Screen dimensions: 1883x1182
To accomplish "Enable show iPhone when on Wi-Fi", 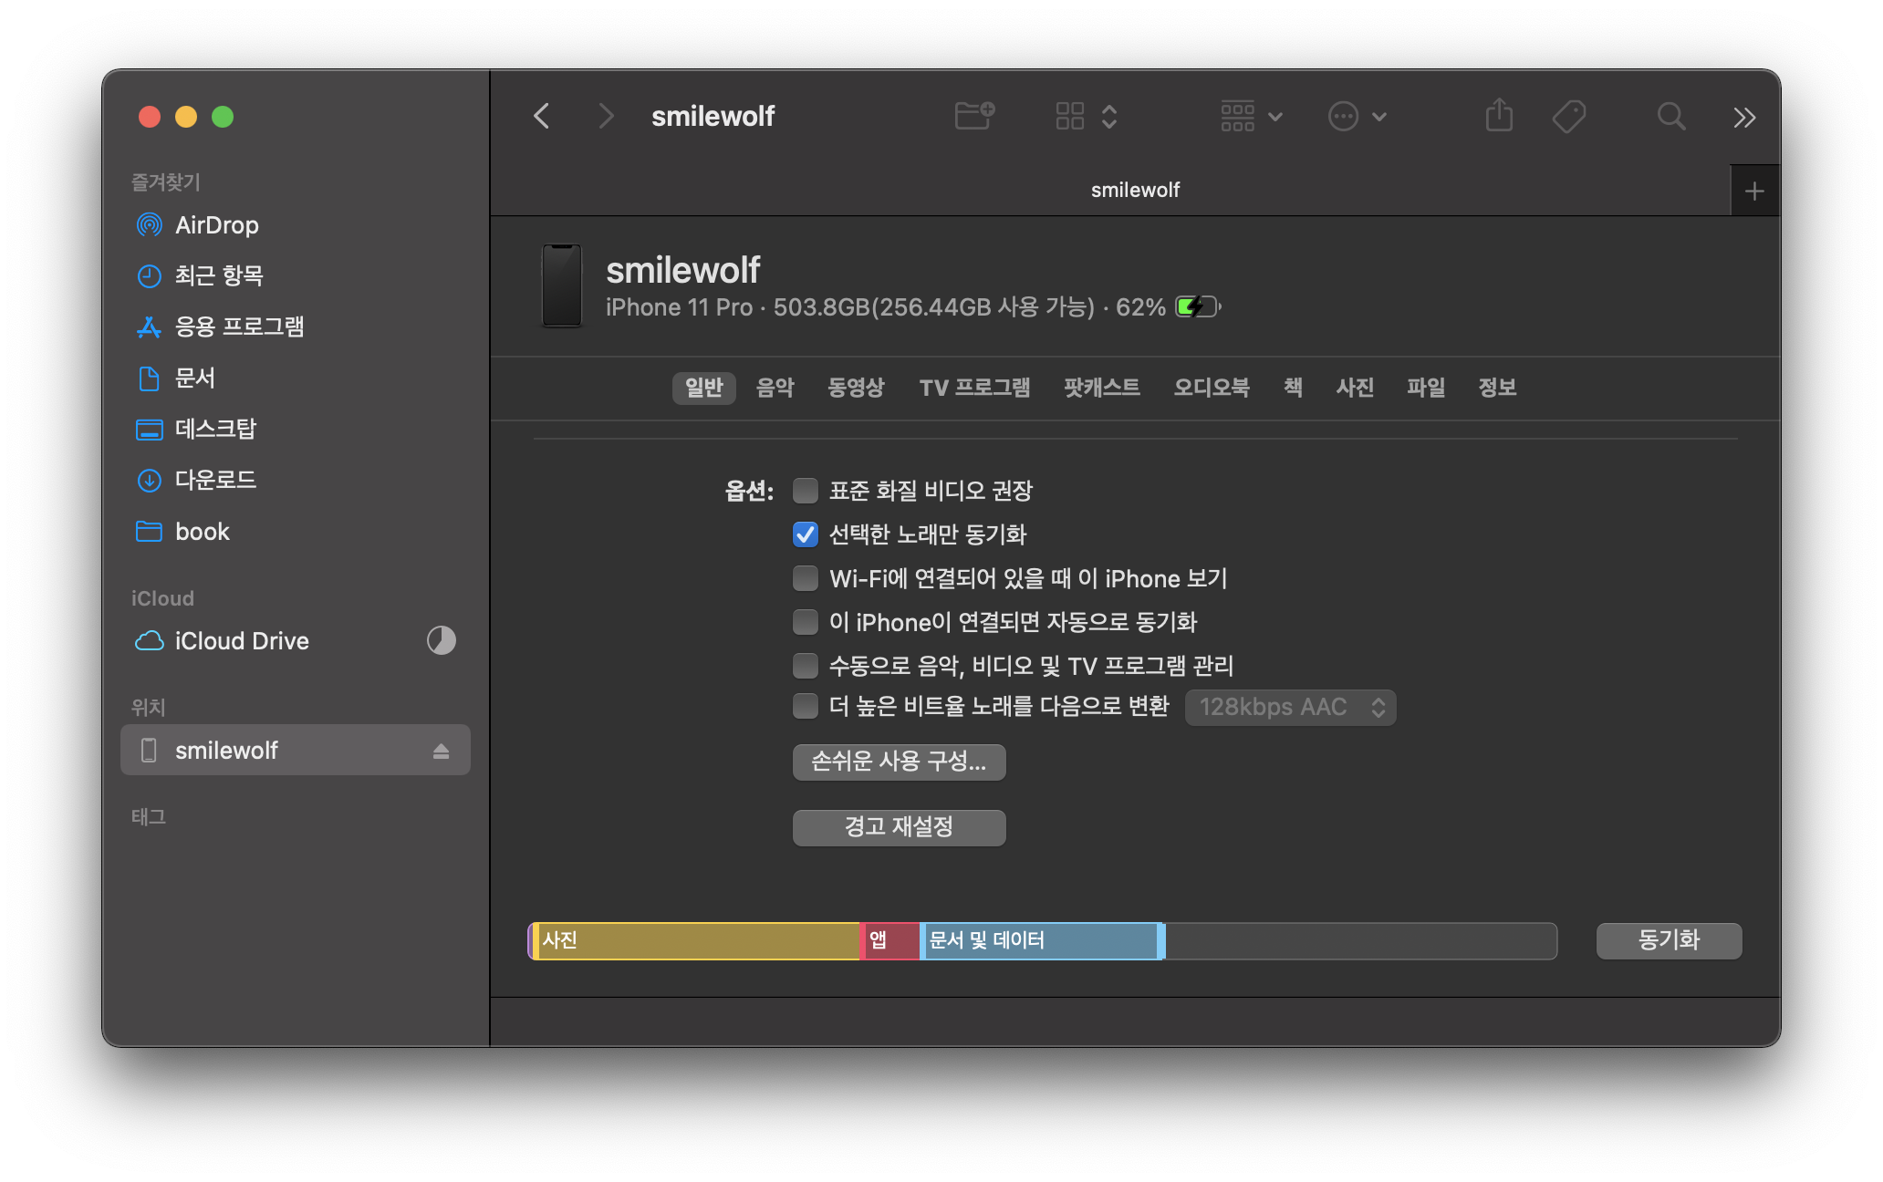I will pos(806,578).
